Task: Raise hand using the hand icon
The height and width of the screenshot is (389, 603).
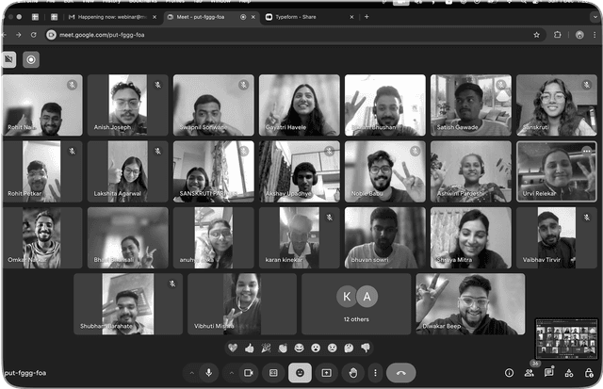Action: [353, 373]
